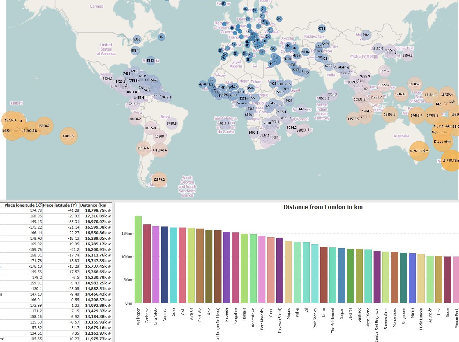The width and height of the screenshot is (459, 342).
Task: Click the 4761 bubble on the map
Action: click(322, 29)
